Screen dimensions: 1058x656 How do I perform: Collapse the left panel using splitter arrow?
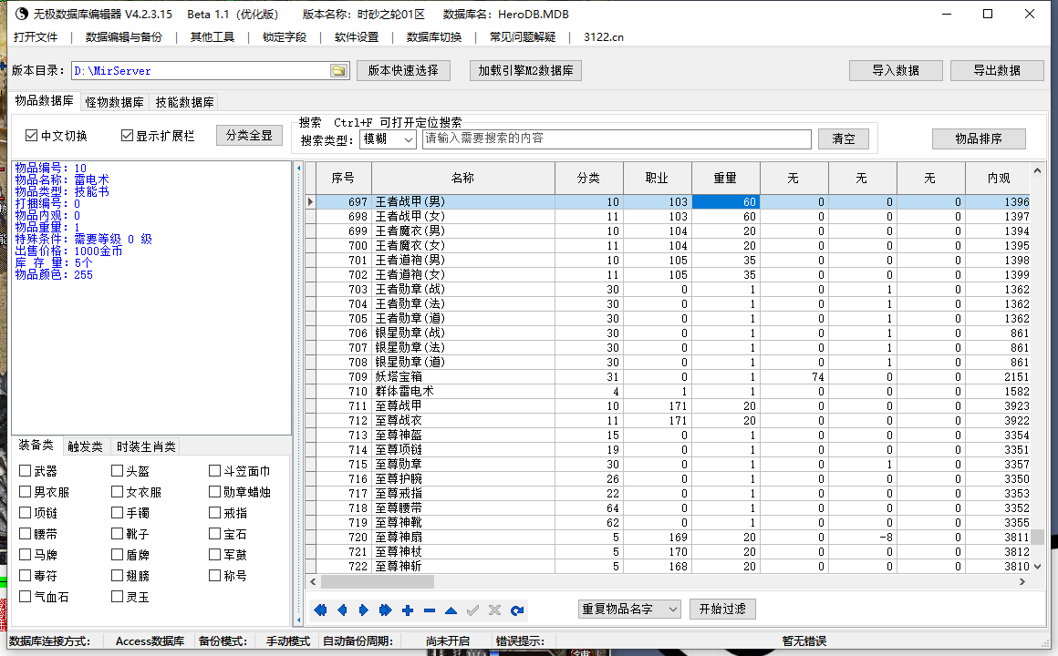299,168
